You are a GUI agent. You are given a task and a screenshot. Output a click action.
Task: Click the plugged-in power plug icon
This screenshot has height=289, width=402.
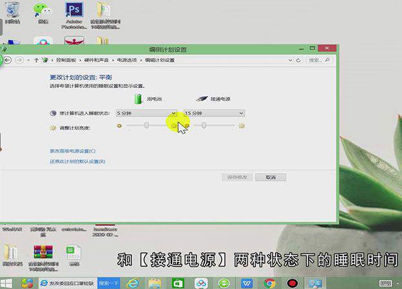coord(202,98)
